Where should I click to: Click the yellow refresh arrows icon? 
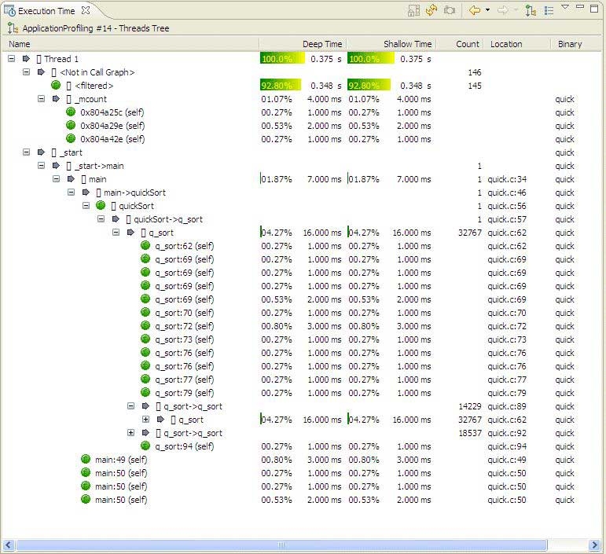point(432,10)
